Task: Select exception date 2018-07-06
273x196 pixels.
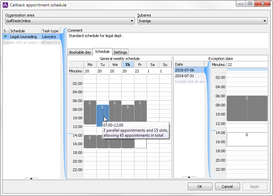Action: pyautogui.click(x=185, y=70)
